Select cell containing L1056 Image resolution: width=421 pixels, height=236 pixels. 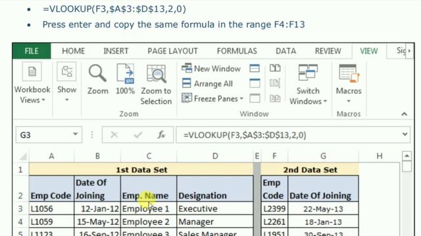pyautogui.click(x=51, y=208)
